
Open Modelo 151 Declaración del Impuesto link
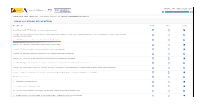[x=55, y=72]
